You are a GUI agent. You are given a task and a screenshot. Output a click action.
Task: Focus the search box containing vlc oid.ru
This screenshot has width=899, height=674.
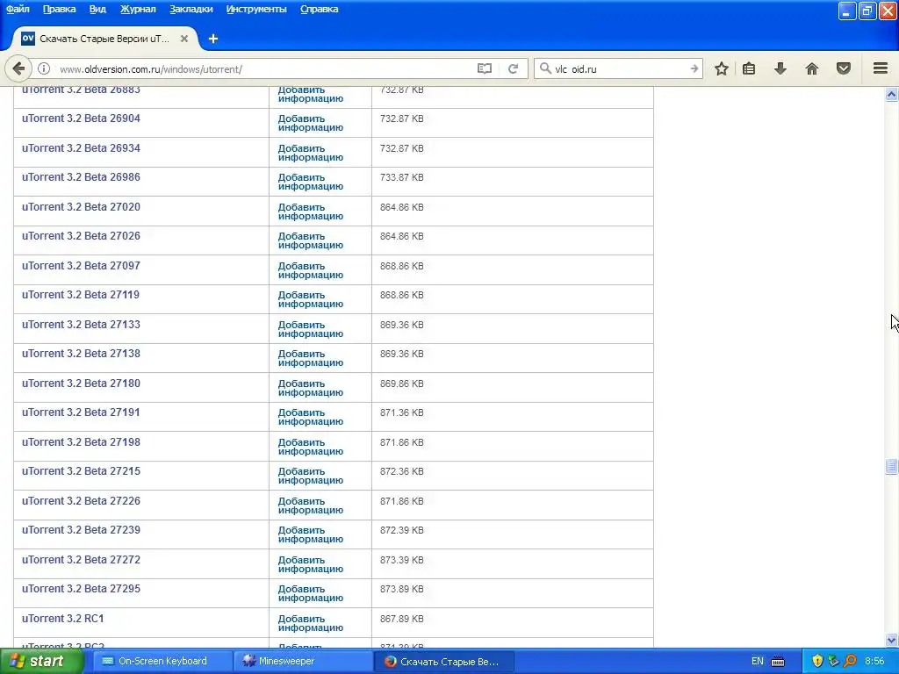[619, 68]
